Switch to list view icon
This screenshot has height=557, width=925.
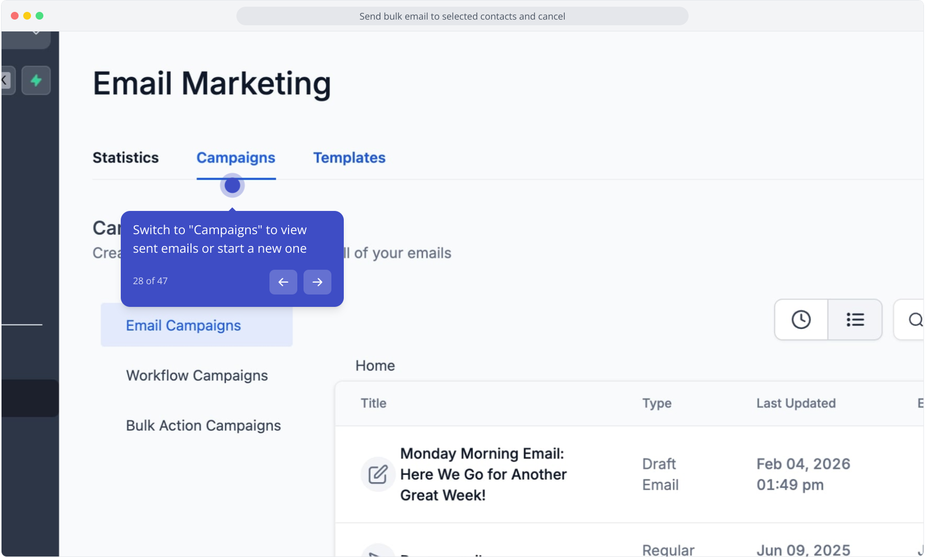pos(855,320)
